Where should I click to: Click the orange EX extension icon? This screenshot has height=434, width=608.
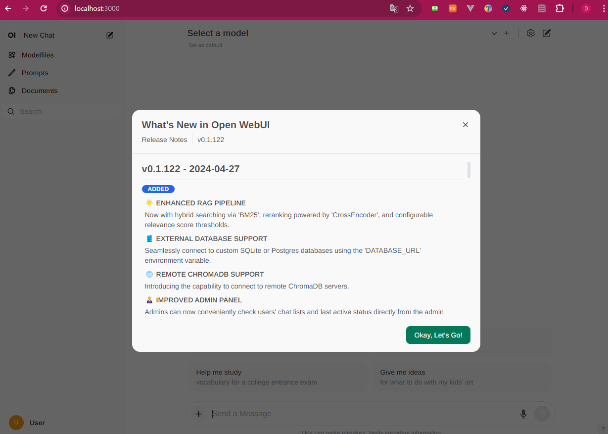coord(453,8)
